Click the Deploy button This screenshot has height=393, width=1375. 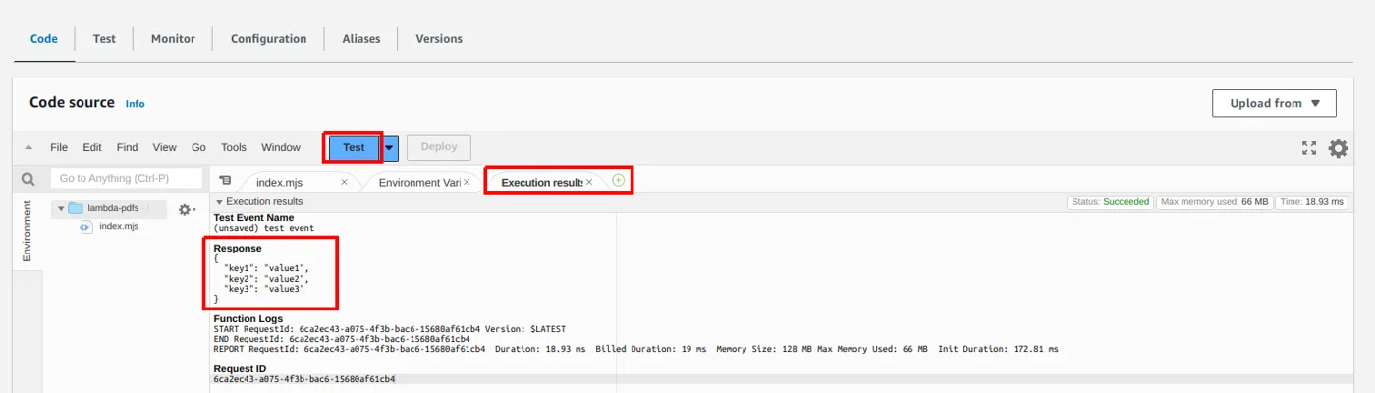(x=439, y=147)
